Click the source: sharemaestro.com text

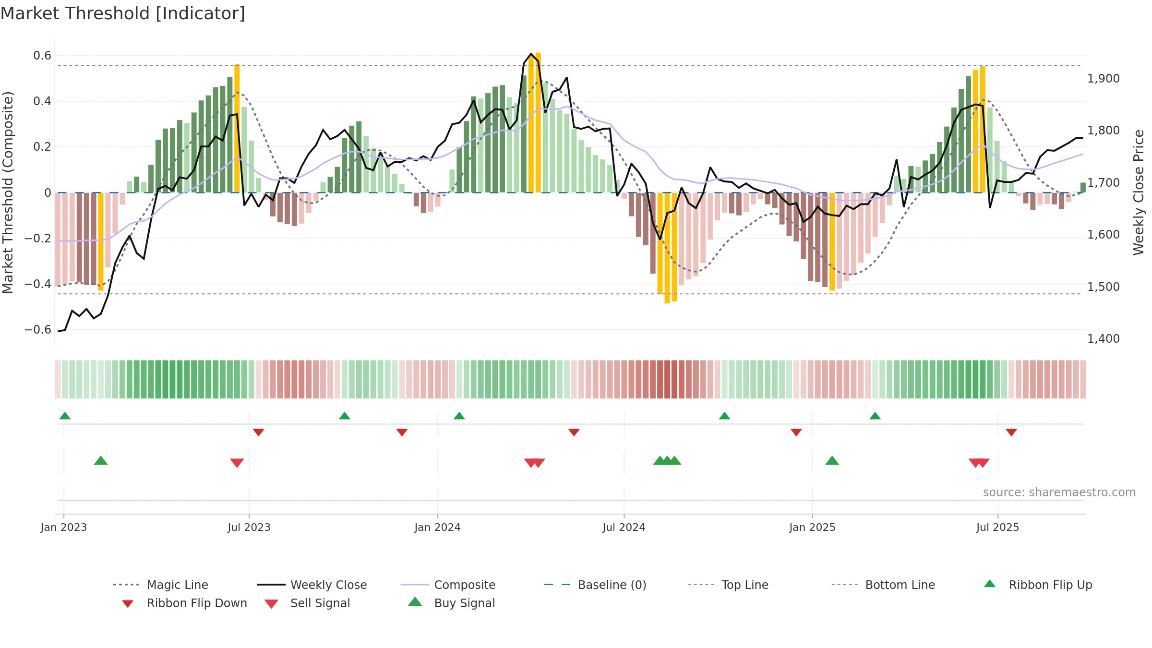(1059, 492)
